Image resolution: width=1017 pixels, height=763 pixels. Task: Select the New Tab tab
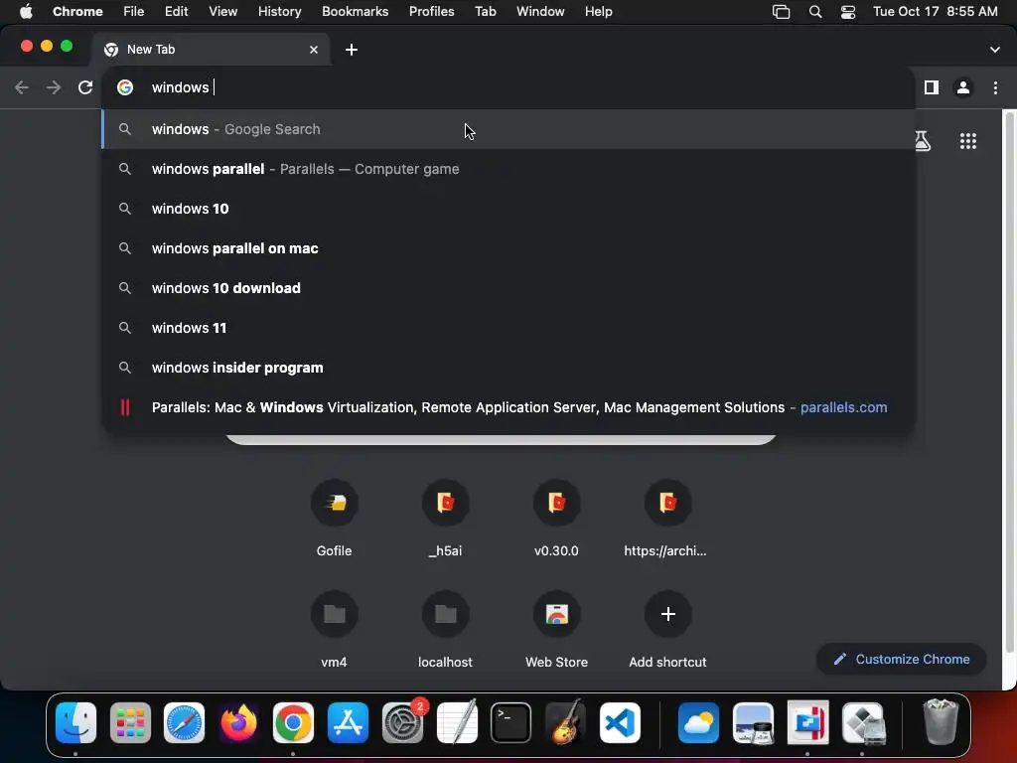(211, 50)
